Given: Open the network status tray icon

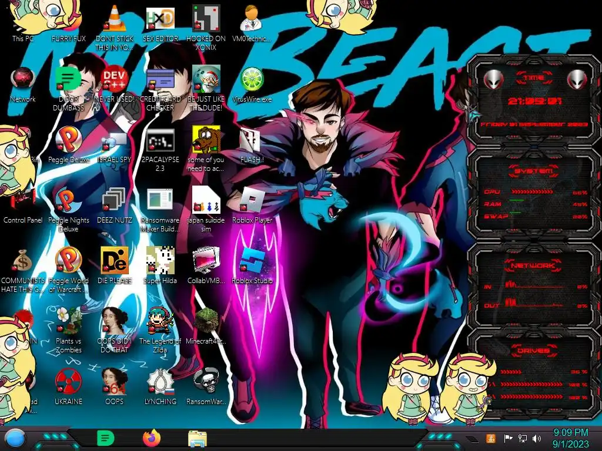Looking at the screenshot, I should [522, 438].
